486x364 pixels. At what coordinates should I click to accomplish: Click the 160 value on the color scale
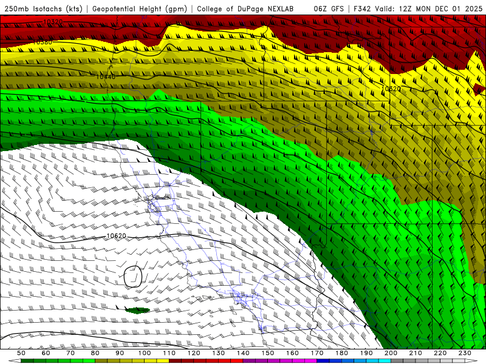coord(292,353)
